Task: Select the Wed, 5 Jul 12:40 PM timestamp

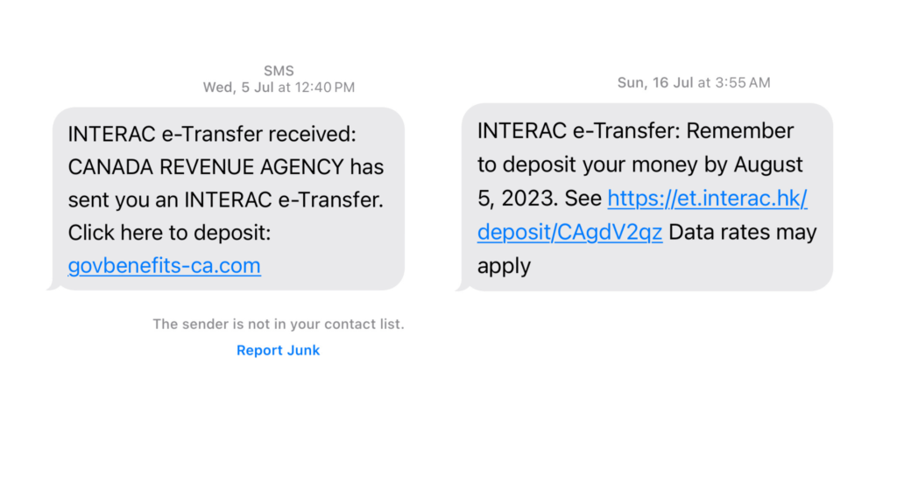Action: click(279, 87)
